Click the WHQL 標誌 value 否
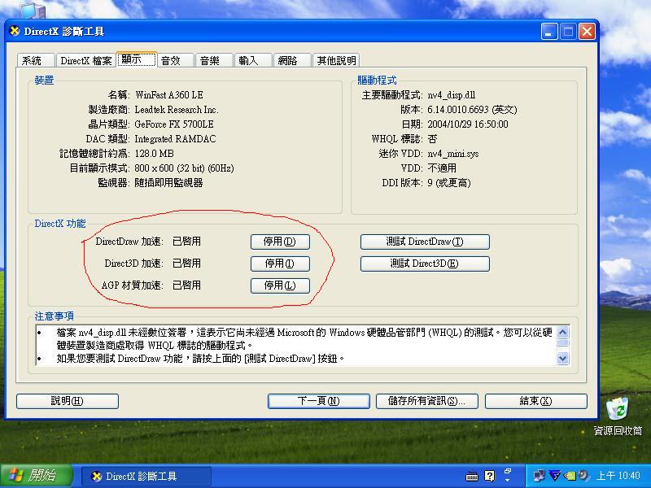Screen dimensions: 651x488 (432, 139)
